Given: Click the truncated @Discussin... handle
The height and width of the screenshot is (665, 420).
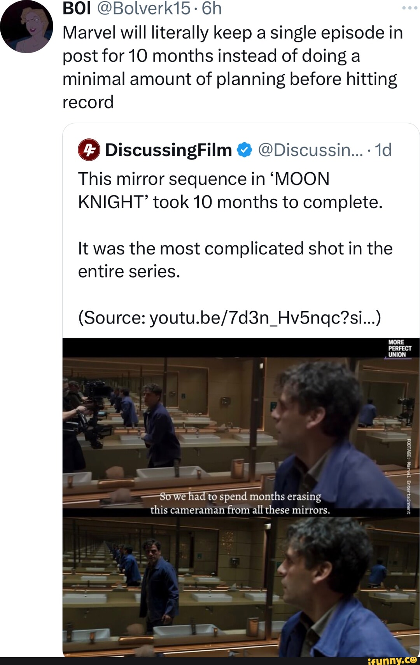Looking at the screenshot, I should (x=310, y=150).
